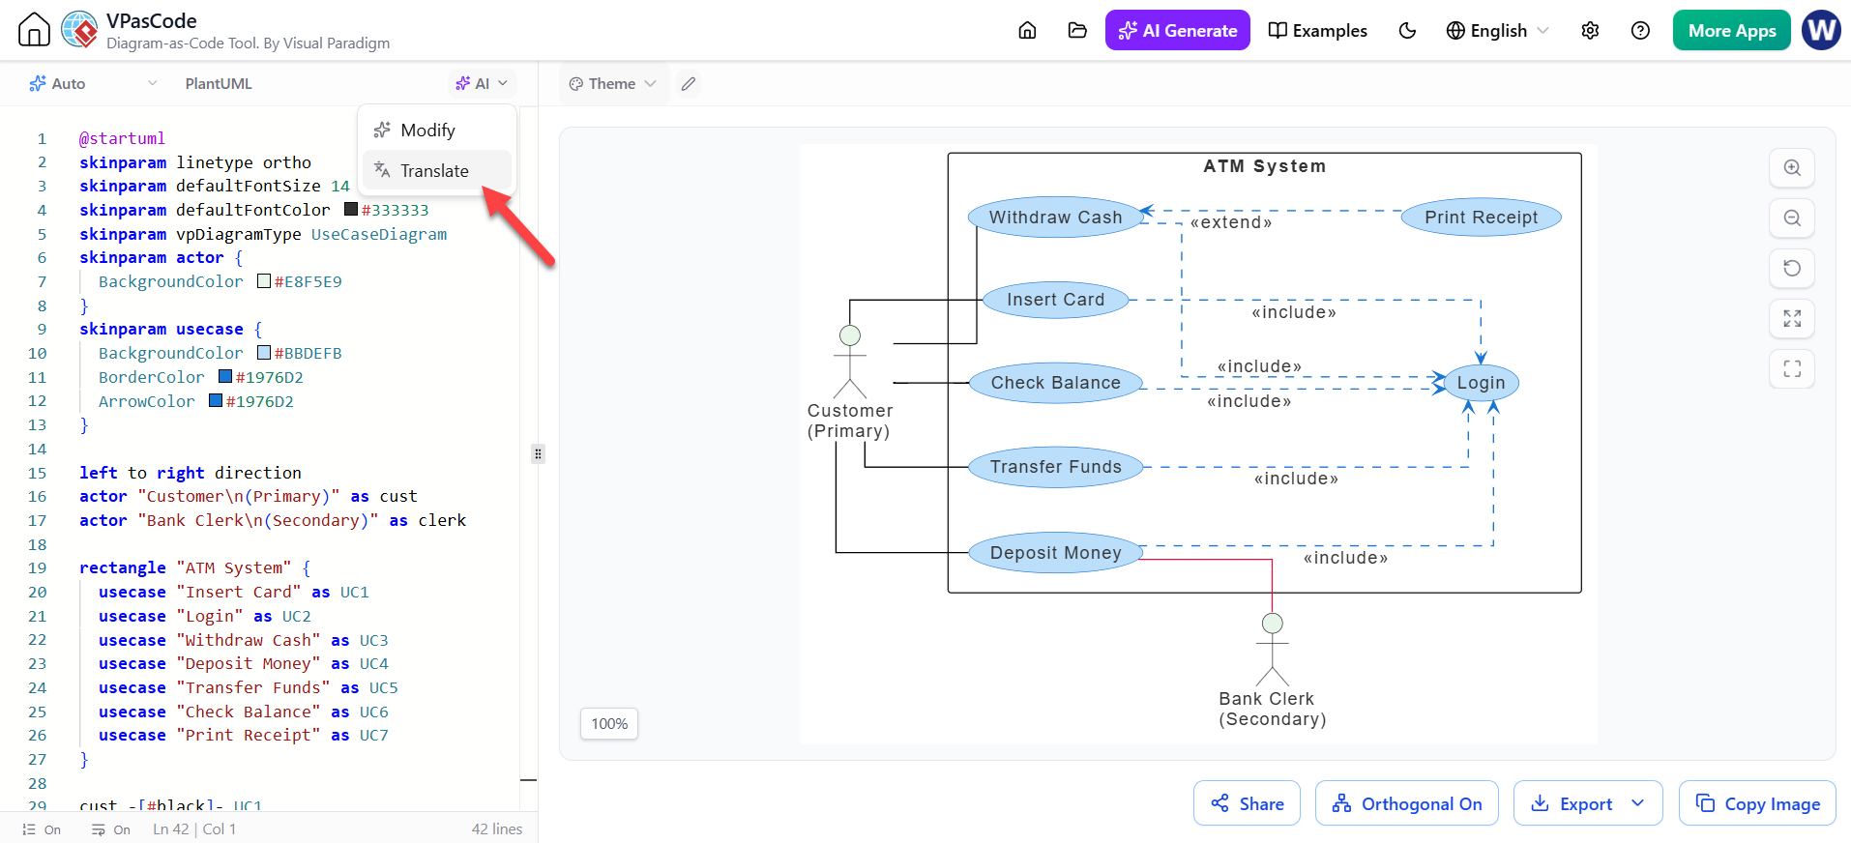Expand the Theme dropdown
This screenshot has height=843, width=1851.
[612, 84]
